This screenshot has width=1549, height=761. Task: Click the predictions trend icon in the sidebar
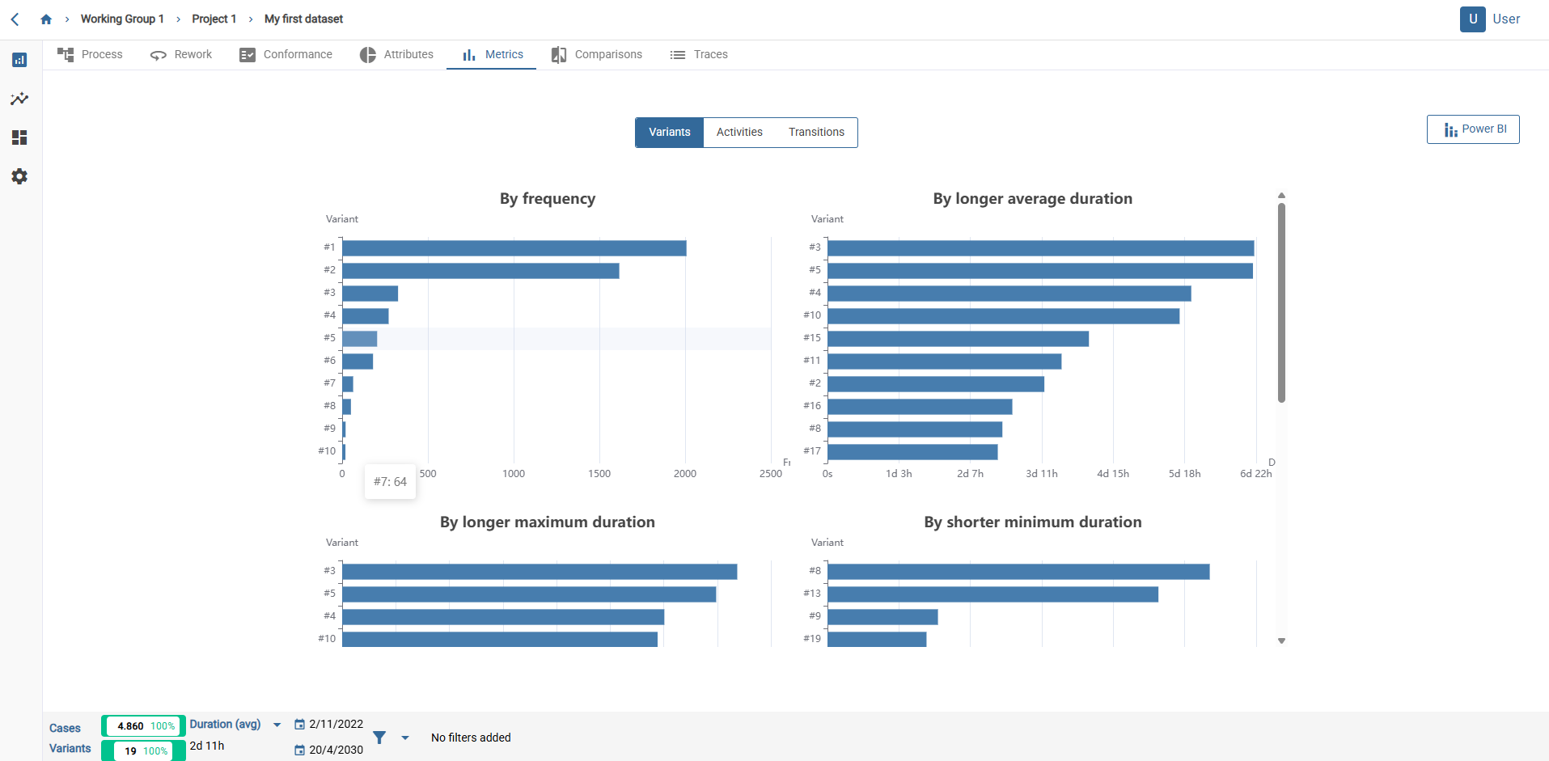pyautogui.click(x=19, y=99)
